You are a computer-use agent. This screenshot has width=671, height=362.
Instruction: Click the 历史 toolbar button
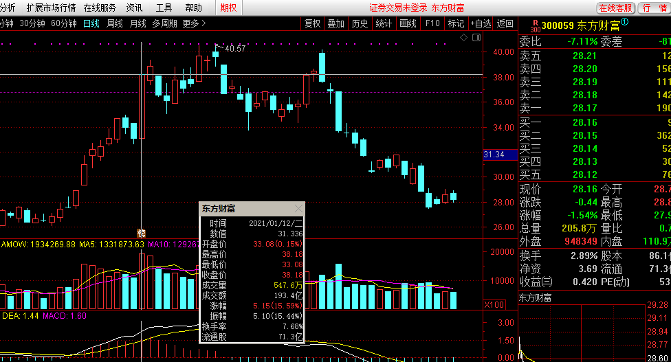point(360,23)
